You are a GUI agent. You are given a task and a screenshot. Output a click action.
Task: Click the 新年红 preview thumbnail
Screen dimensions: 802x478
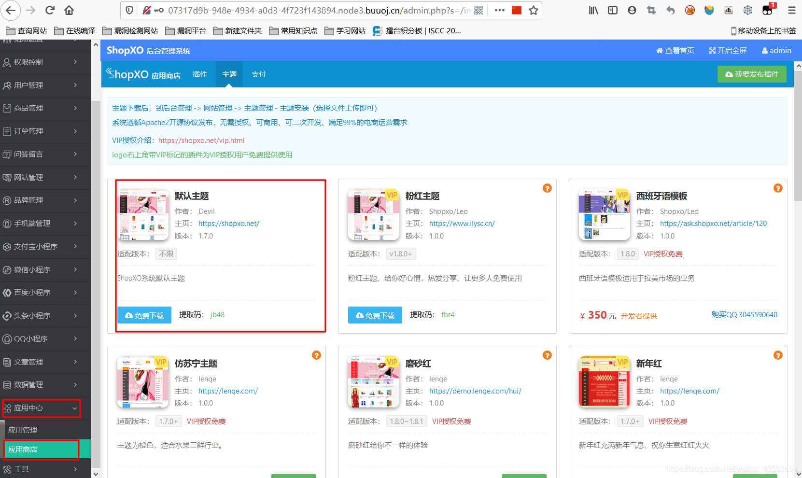pyautogui.click(x=605, y=382)
